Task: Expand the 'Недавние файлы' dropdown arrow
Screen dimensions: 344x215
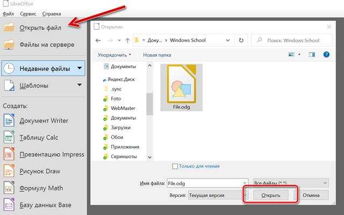Action: tap(80, 68)
